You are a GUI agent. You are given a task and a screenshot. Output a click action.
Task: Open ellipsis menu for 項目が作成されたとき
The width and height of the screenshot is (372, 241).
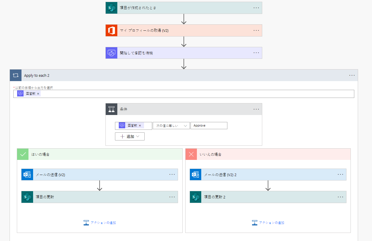[x=256, y=8]
